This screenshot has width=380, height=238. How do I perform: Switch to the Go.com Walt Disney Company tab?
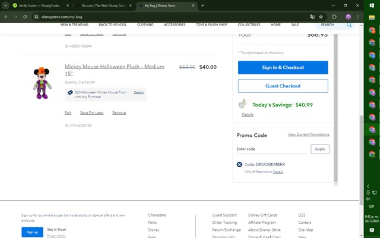pyautogui.click(x=103, y=5)
